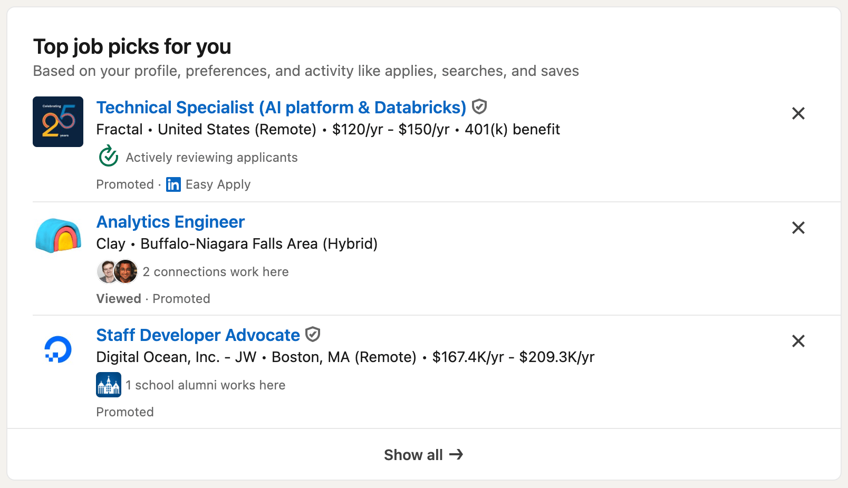The width and height of the screenshot is (848, 488).
Task: Click the Clay company logo
Action: pyautogui.click(x=58, y=235)
